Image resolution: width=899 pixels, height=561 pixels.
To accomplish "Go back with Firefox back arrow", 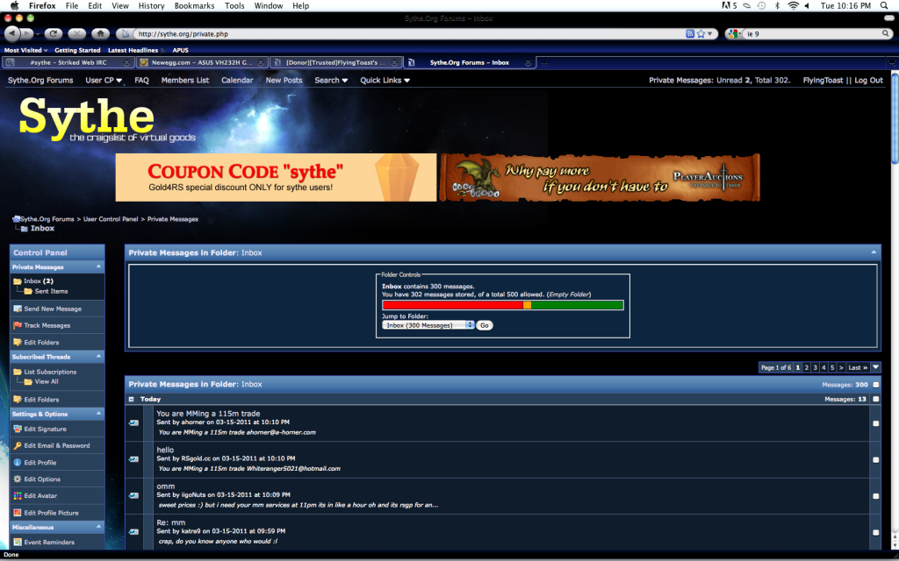I will coord(12,34).
